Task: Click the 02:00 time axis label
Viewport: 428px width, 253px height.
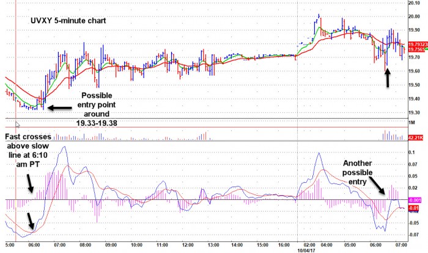Action: [x=309, y=245]
